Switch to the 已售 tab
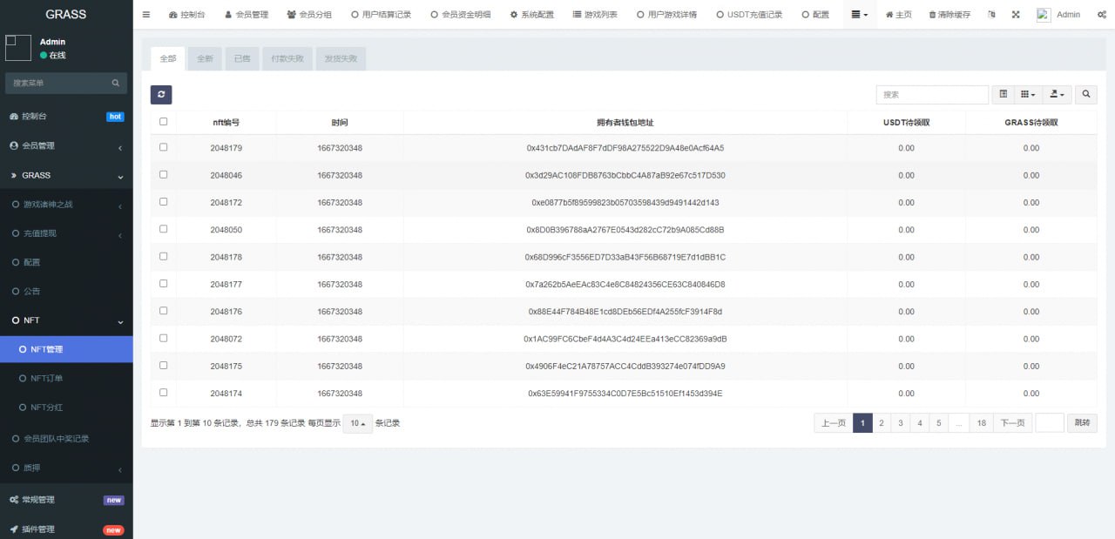Viewport: 1115px width, 539px height. (241, 58)
